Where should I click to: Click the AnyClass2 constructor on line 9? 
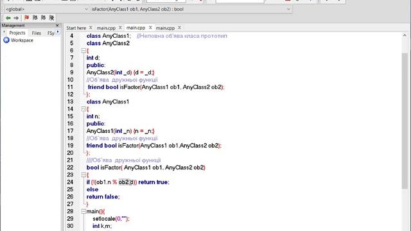[120, 73]
